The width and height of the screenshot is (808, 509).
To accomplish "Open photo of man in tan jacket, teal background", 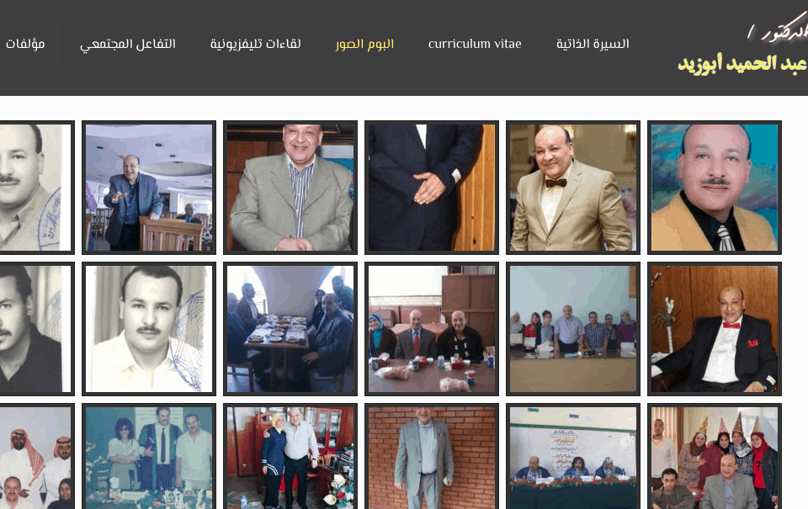I will [x=715, y=188].
